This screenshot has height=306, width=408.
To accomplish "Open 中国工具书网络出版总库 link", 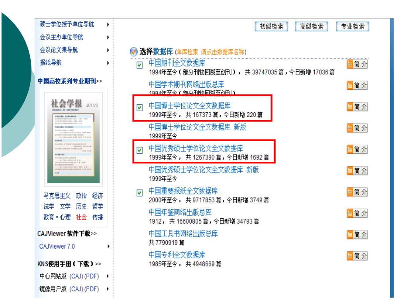I will [x=183, y=234].
